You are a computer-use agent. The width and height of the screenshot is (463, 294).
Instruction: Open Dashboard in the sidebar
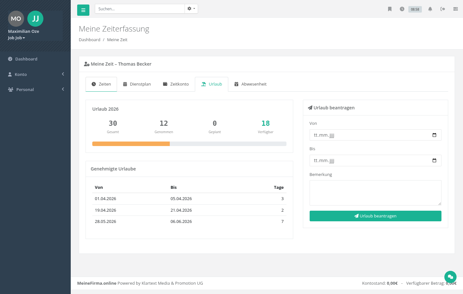click(x=35, y=59)
